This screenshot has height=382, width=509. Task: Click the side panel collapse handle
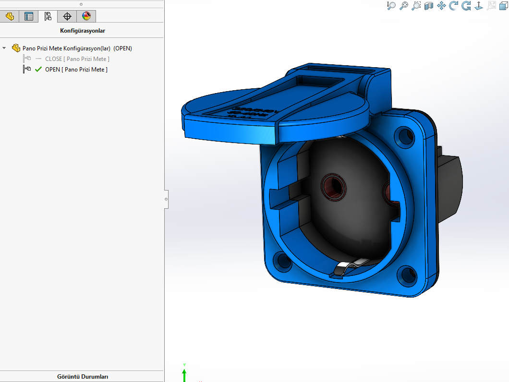click(166, 198)
